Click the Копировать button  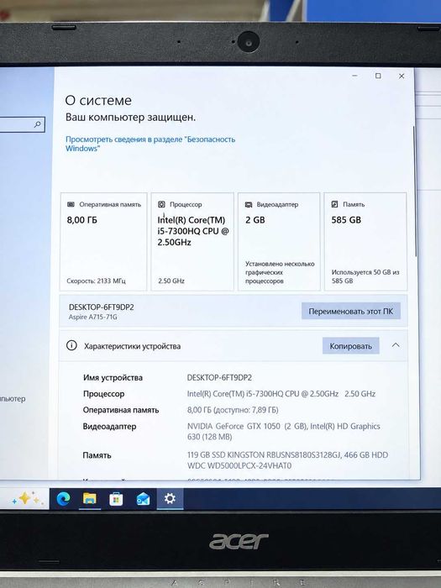tap(350, 346)
